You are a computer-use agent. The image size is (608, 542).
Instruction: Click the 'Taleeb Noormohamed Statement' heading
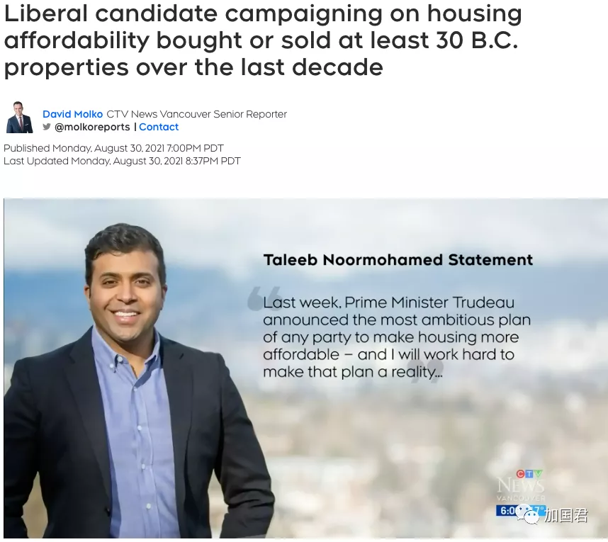398,260
